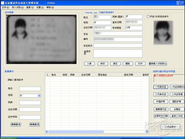Screen dimensions: 185x139
Task: Click the extracted portrait photo thumbnail
Action: (163, 33)
